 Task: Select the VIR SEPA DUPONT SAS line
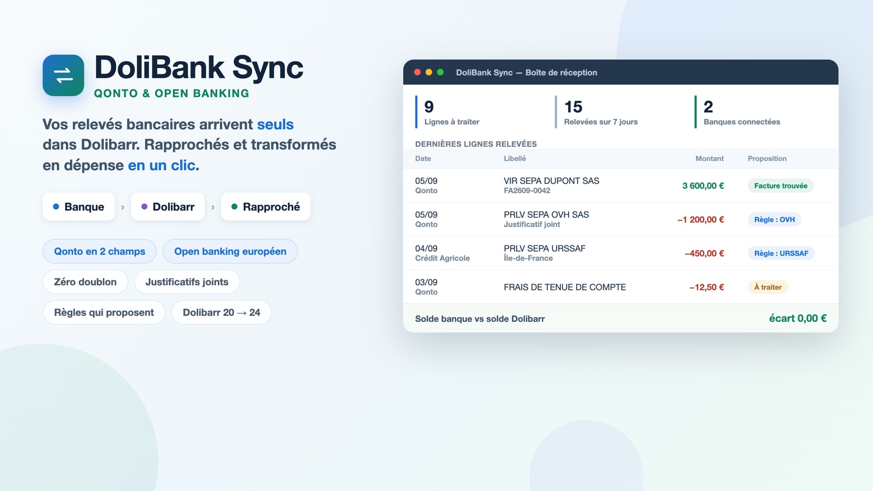point(621,185)
